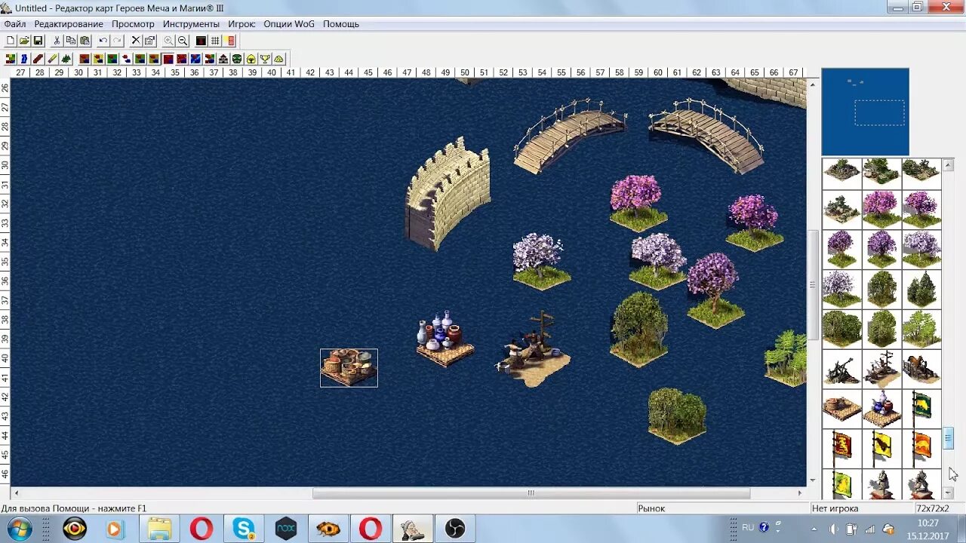The height and width of the screenshot is (543, 966).
Task: Click the Paste clipboard icon
Action: point(85,41)
